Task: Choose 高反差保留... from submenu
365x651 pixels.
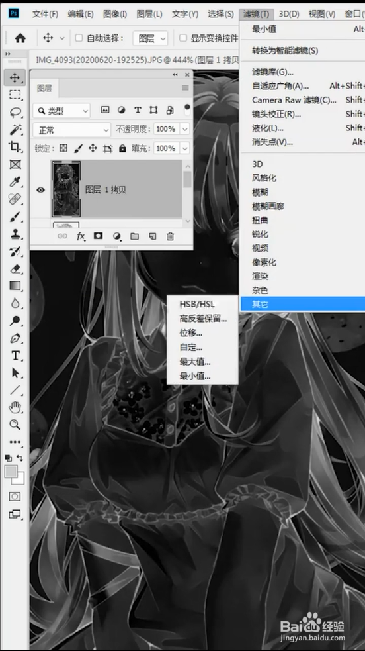Action: 203,319
